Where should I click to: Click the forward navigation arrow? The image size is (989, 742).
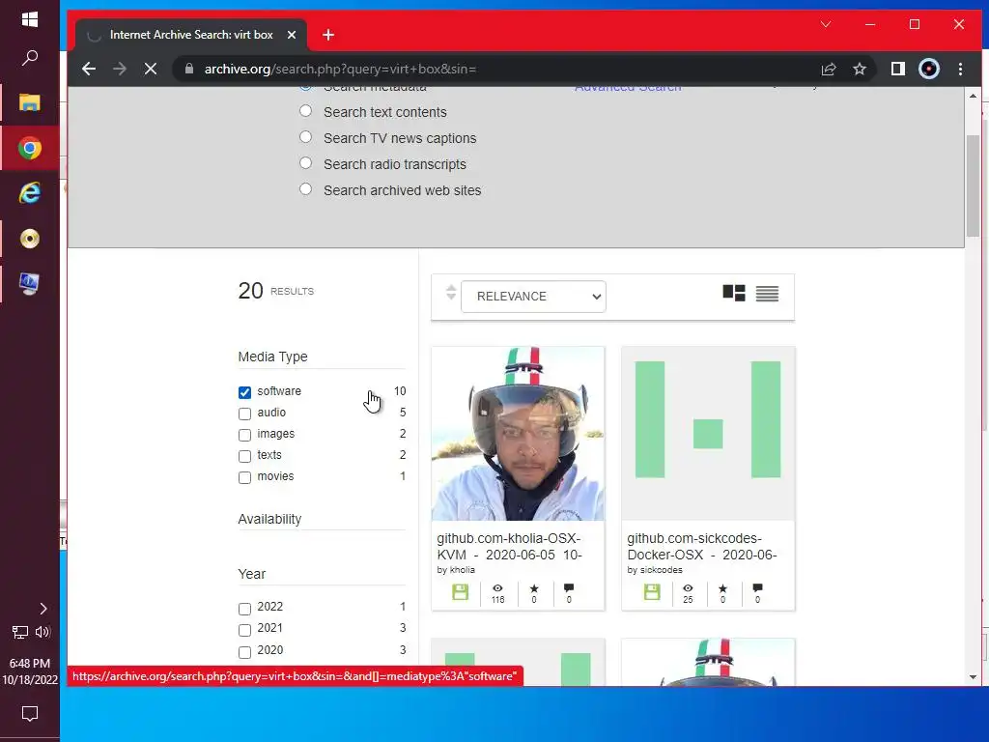pyautogui.click(x=119, y=69)
